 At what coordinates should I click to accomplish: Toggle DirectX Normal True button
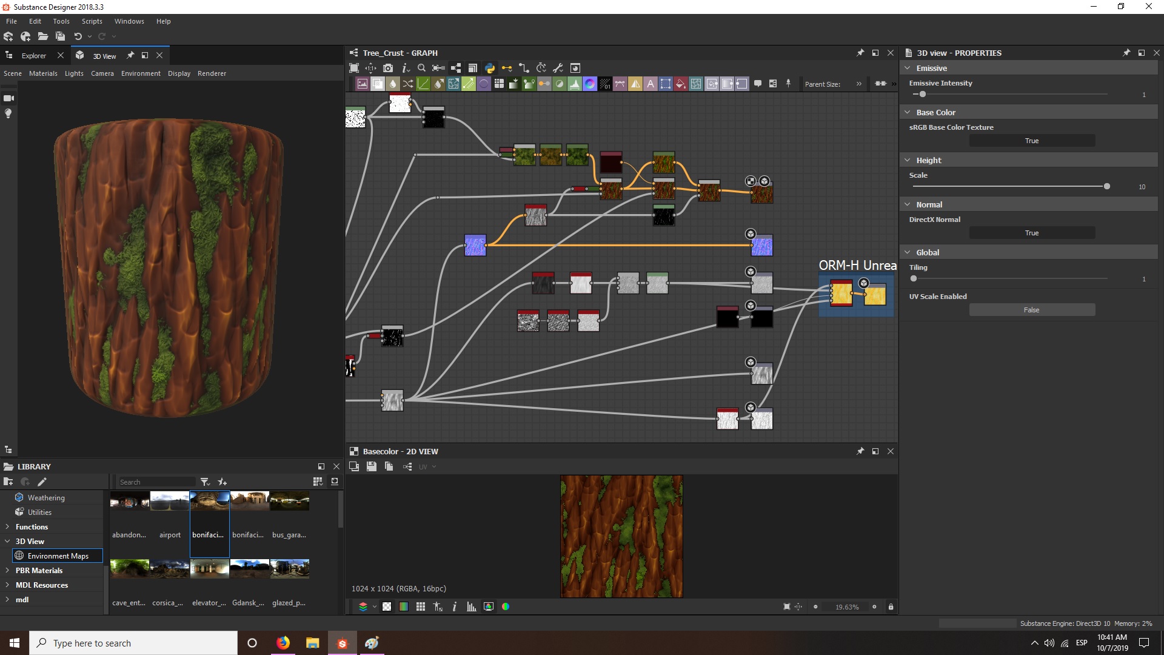pyautogui.click(x=1031, y=233)
